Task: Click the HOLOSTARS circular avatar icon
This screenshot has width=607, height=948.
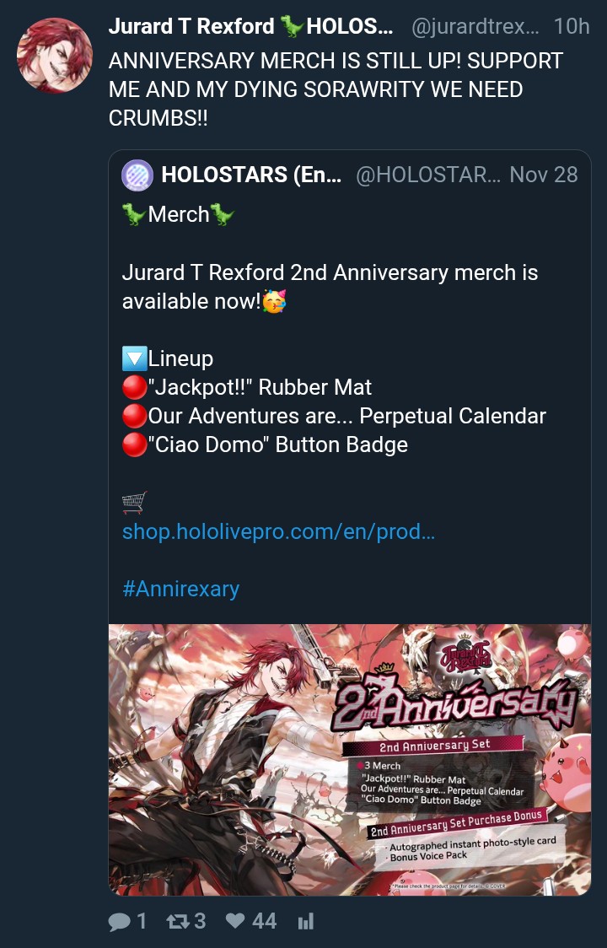Action: [x=137, y=175]
